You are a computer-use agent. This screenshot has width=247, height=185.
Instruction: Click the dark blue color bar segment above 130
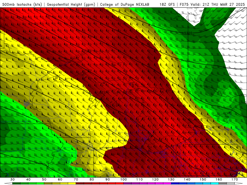coord(175,183)
